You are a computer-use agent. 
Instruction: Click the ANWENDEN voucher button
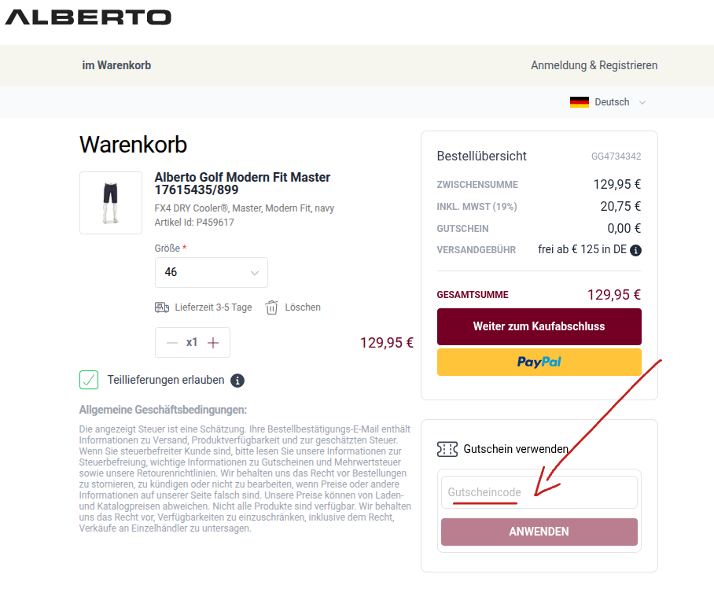click(x=539, y=532)
